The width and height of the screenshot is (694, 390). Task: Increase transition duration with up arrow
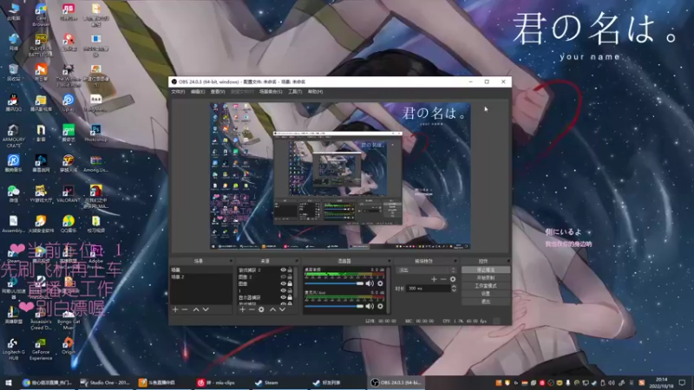pos(454,287)
